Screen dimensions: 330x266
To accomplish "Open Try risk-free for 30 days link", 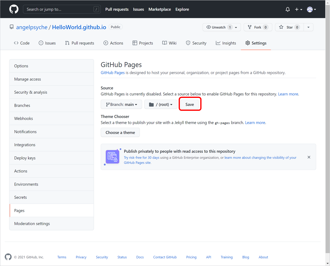I will pos(141,158).
